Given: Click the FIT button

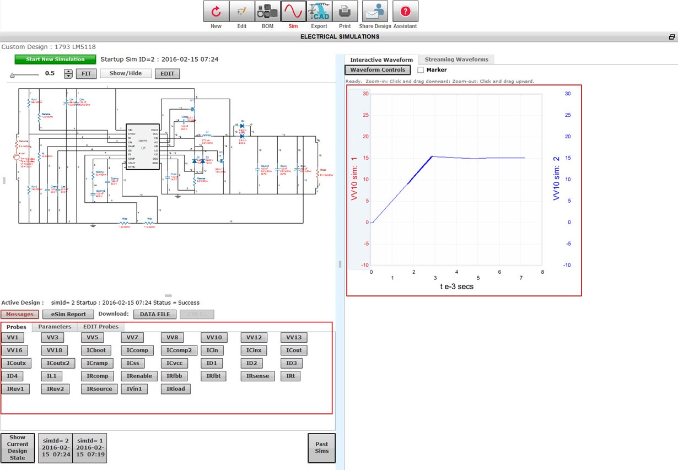Looking at the screenshot, I should click(x=87, y=73).
